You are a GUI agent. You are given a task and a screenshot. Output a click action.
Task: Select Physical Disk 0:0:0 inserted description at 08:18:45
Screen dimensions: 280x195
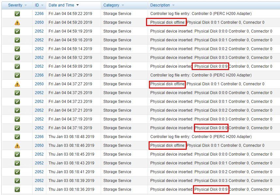pyautogui.click(x=211, y=154)
